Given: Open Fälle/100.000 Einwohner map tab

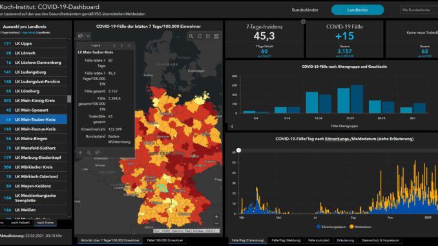Looking at the screenshot, I should point(165,240).
